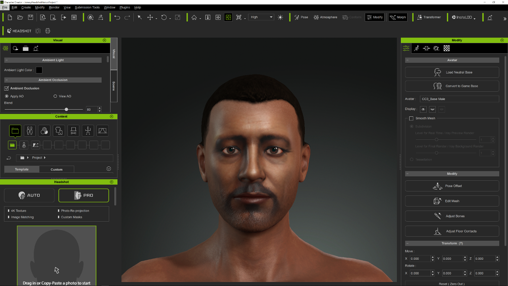Select the Cloth category in Content
Image resolution: width=508 pixels, height=286 pixels.
pos(59,131)
